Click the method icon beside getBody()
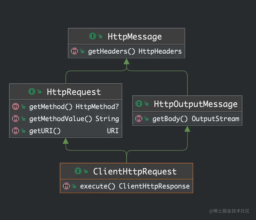The width and height of the screenshot is (256, 220). (139, 119)
